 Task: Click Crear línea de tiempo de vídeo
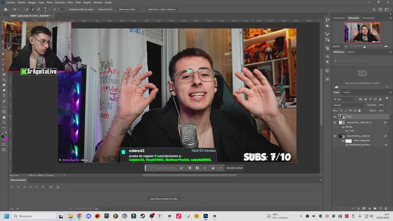click(164, 199)
